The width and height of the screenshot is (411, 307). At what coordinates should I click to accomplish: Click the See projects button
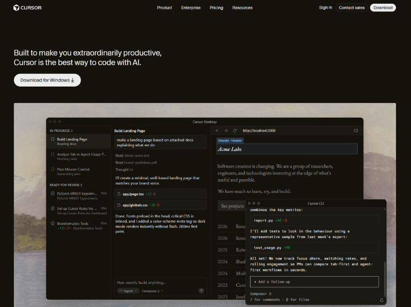click(232, 206)
